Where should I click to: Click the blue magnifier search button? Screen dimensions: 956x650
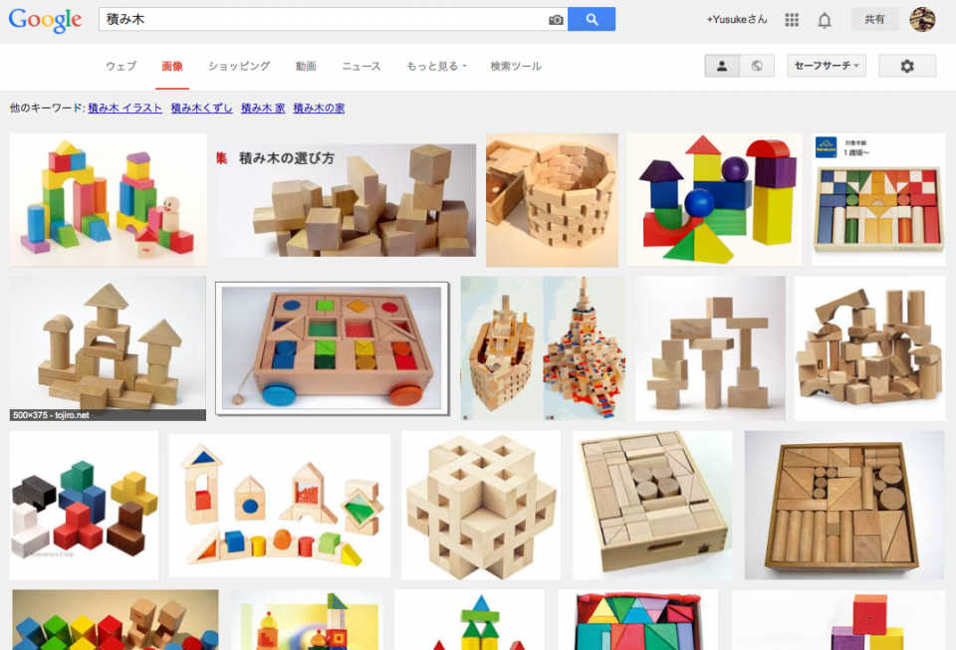592,19
